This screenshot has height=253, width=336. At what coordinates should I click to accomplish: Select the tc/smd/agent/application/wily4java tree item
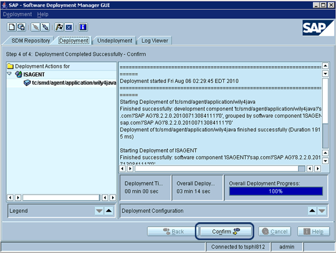pos(74,82)
